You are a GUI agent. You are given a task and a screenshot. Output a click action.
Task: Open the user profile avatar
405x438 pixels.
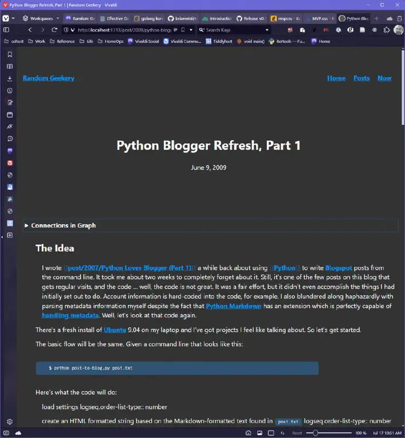tap(398, 30)
